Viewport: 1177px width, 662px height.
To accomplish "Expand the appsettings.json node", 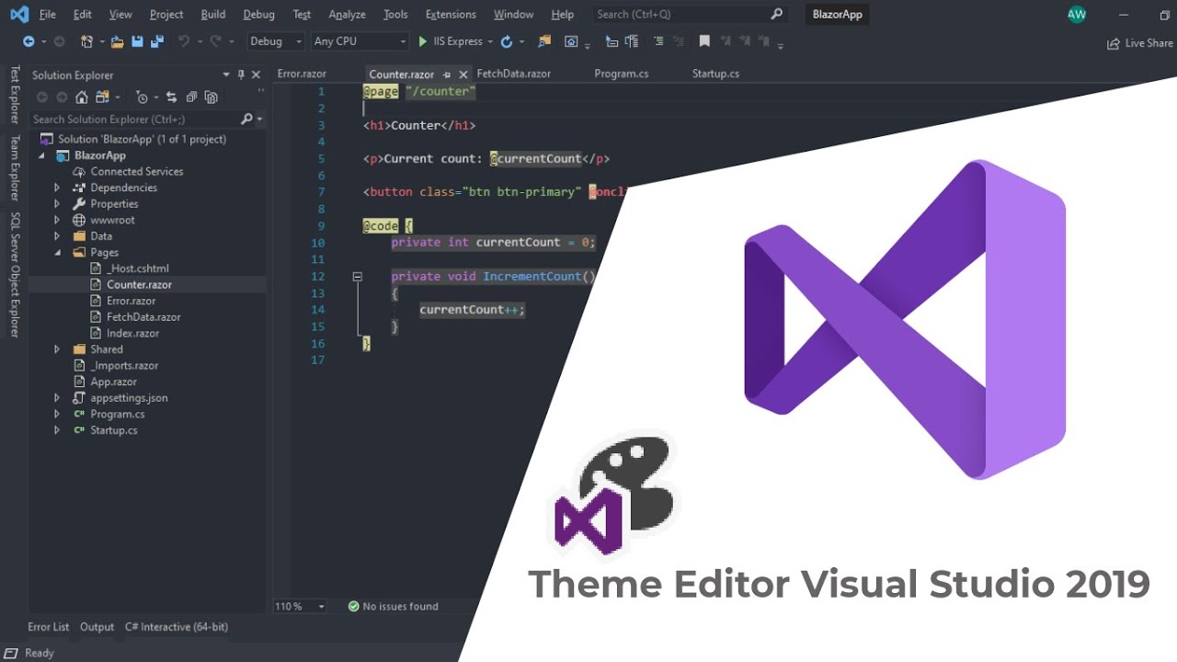I will coord(57,398).
